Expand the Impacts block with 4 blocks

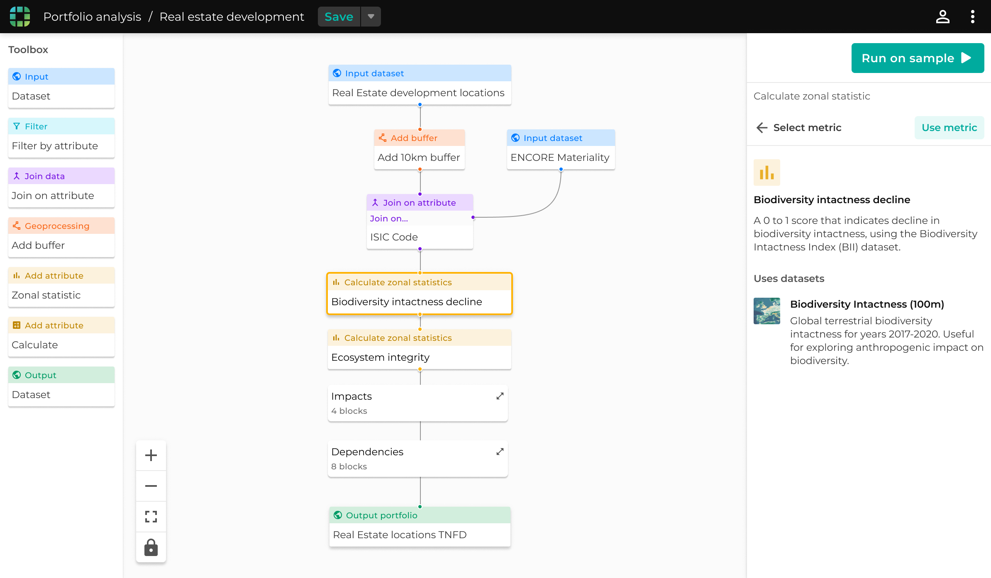click(500, 396)
